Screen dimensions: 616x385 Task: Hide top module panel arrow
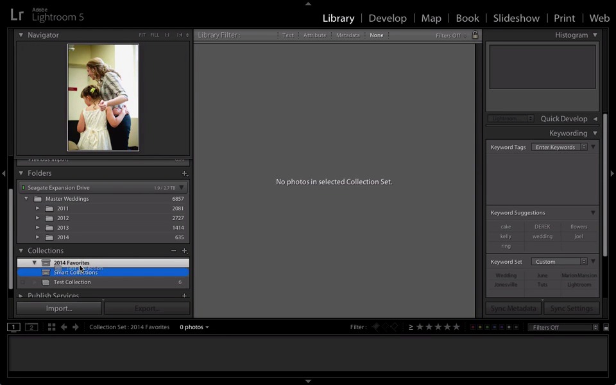pos(308,4)
